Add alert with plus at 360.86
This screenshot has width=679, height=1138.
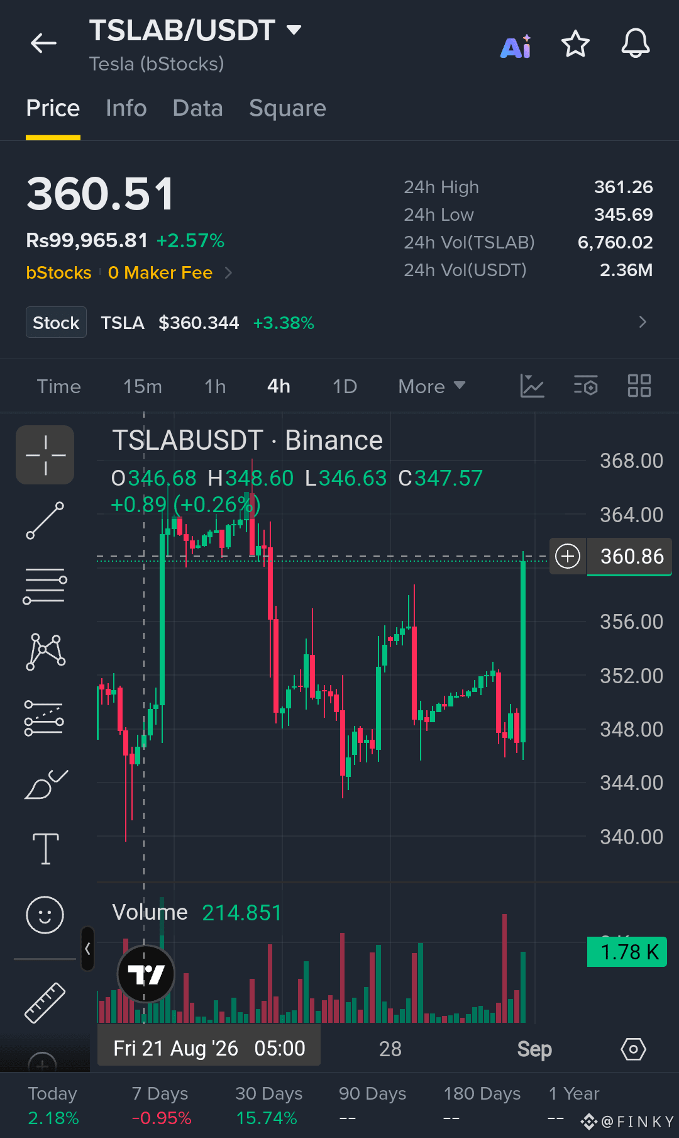click(568, 556)
